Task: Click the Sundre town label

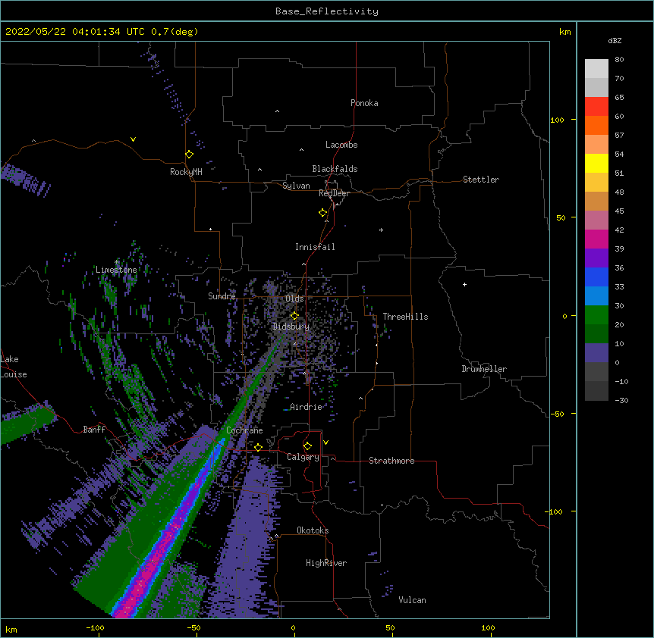Action: click(222, 296)
